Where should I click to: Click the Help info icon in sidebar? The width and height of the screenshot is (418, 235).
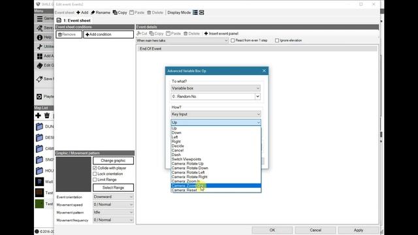[40, 38]
